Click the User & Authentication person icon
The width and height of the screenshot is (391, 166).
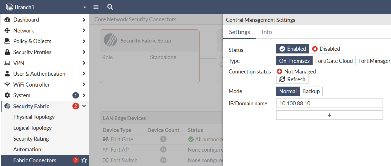pyautogui.click(x=7, y=74)
